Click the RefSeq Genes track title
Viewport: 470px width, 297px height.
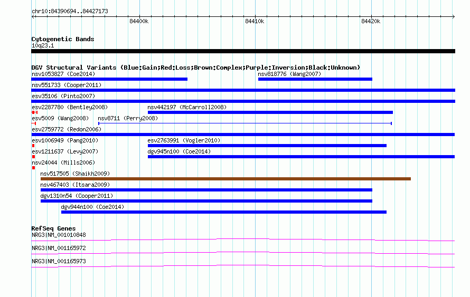53,228
